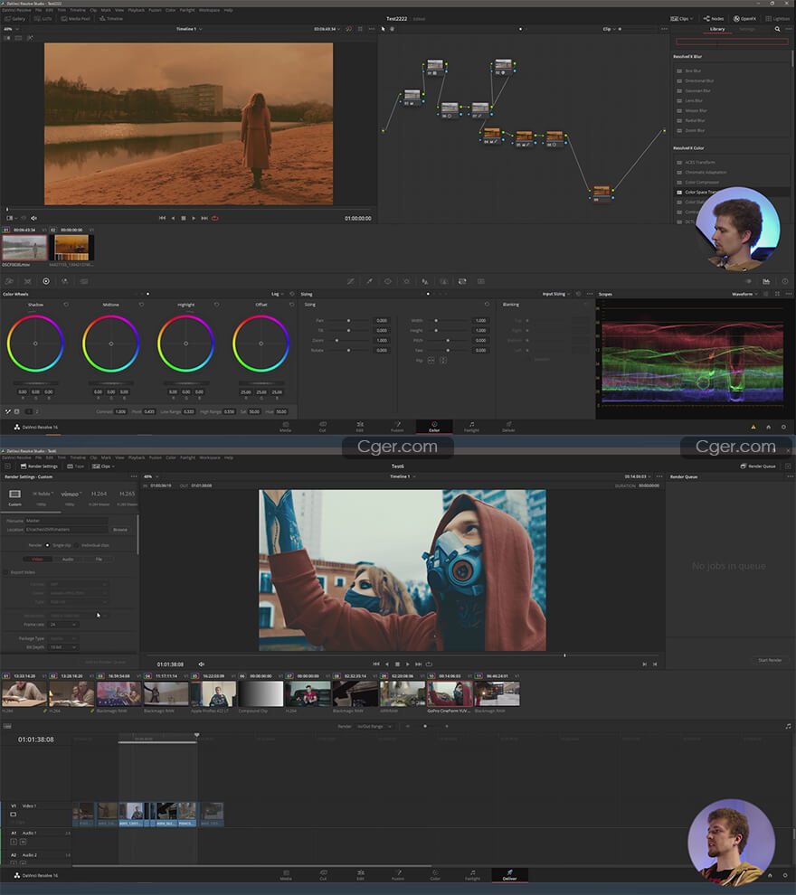Toggle loop playback in Color viewer
Screen dimensions: 796x895
click(x=215, y=218)
